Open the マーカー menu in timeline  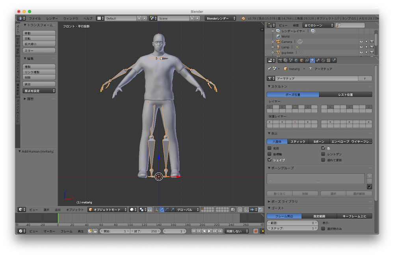coord(49,231)
